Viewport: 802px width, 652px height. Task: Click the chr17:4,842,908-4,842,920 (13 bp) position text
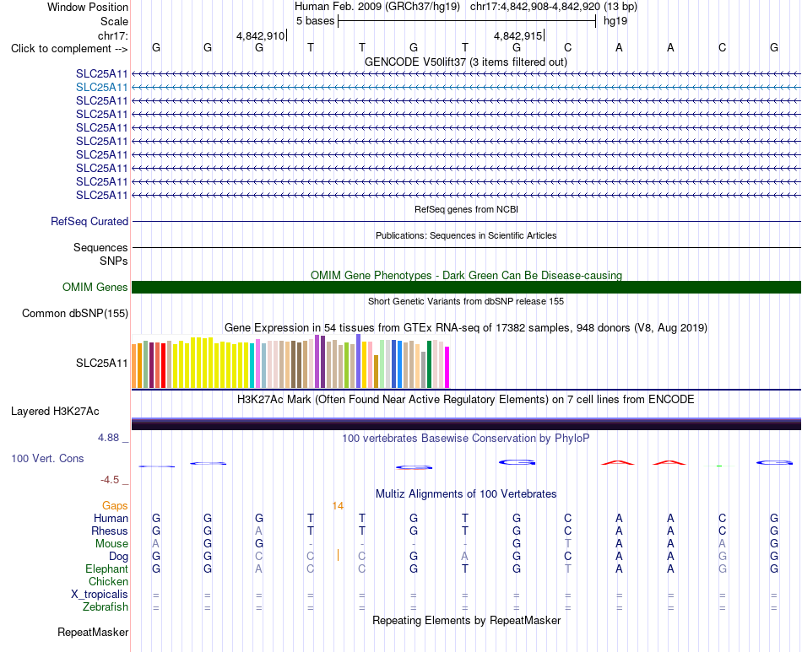[554, 7]
